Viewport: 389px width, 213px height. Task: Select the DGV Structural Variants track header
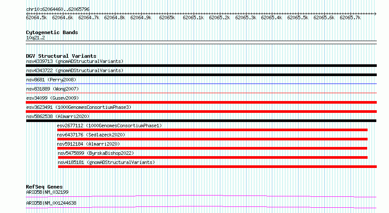[61, 56]
